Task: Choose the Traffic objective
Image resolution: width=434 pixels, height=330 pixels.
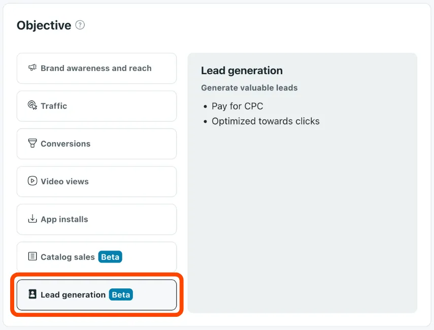Action: (96, 106)
